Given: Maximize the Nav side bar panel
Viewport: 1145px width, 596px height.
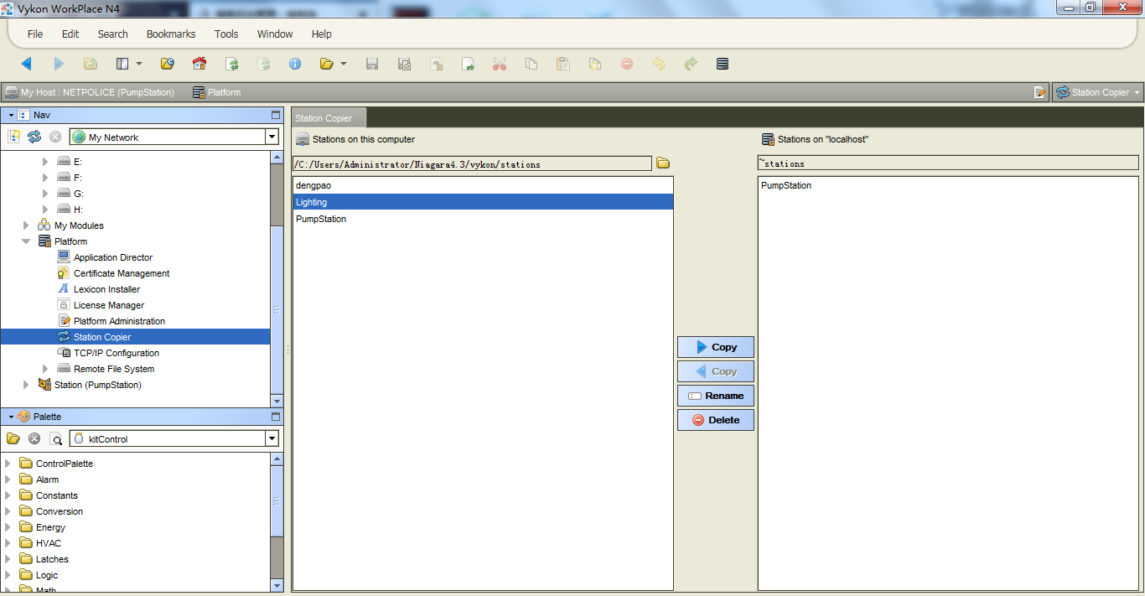Looking at the screenshot, I should pos(276,115).
